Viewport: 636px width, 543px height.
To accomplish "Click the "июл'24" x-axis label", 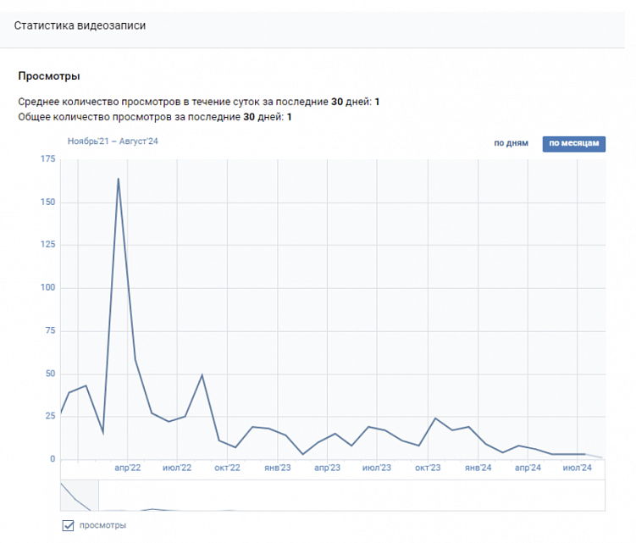I will pyautogui.click(x=578, y=468).
